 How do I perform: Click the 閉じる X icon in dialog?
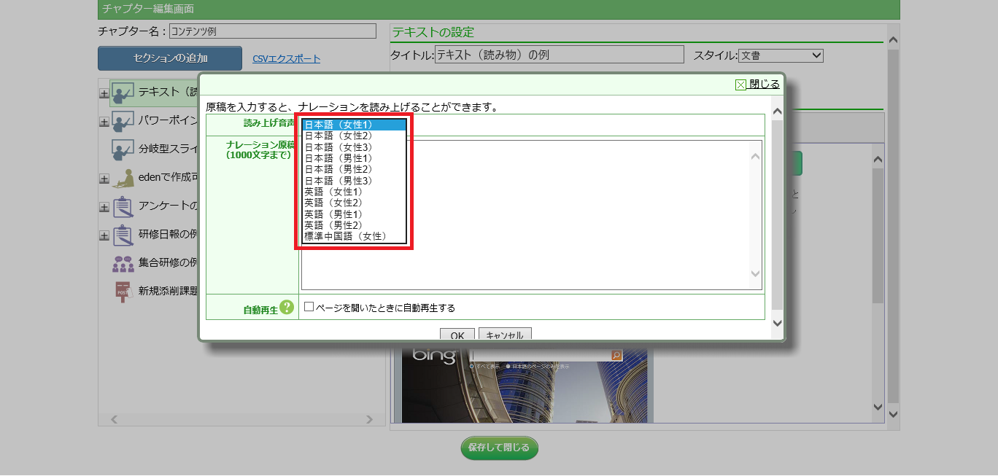(x=740, y=85)
